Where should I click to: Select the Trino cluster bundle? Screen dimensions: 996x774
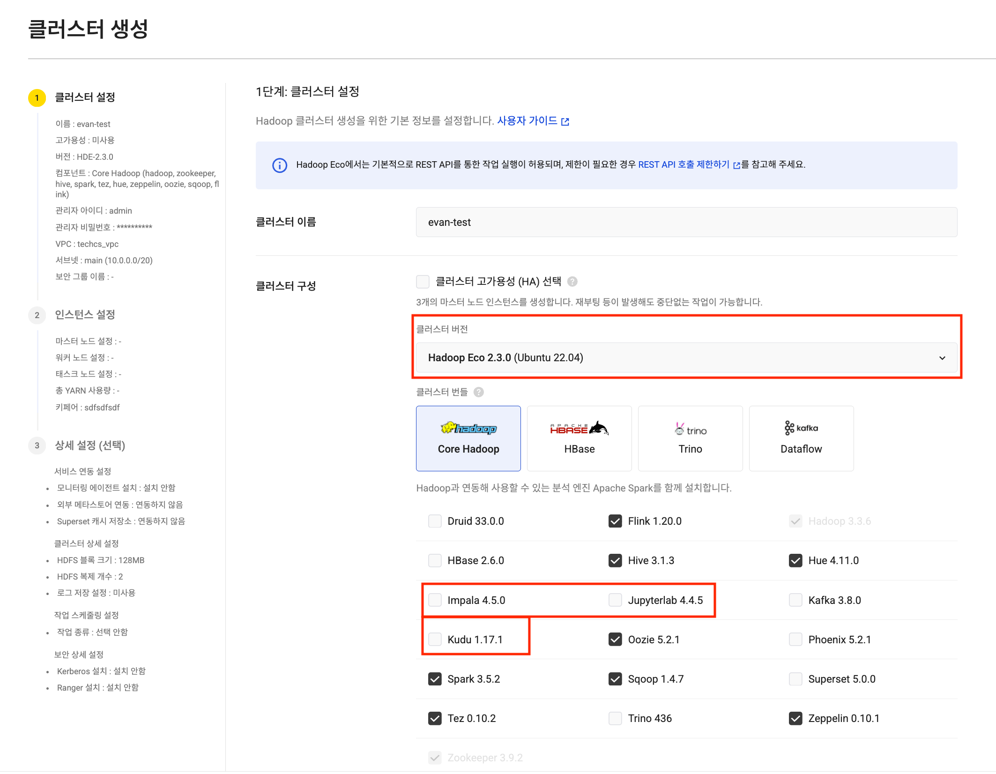point(690,438)
